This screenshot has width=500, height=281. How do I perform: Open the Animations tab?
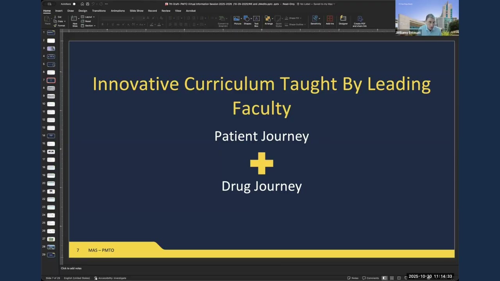[118, 11]
